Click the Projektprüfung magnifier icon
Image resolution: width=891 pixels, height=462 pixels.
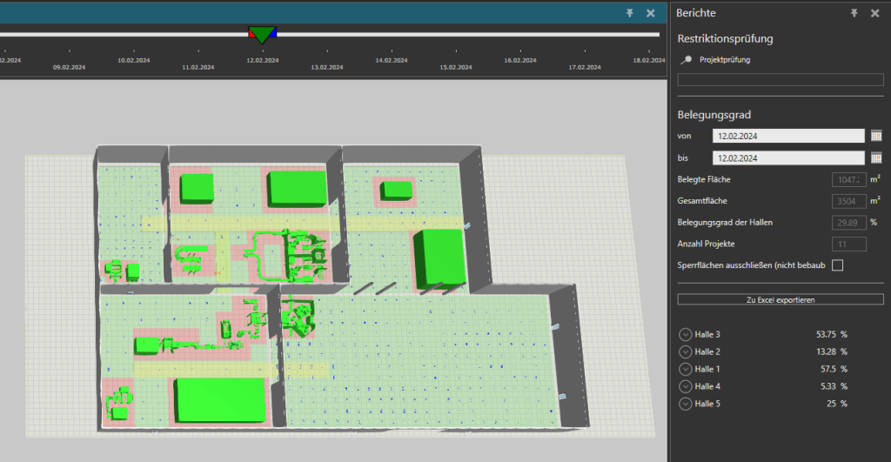[x=687, y=60]
